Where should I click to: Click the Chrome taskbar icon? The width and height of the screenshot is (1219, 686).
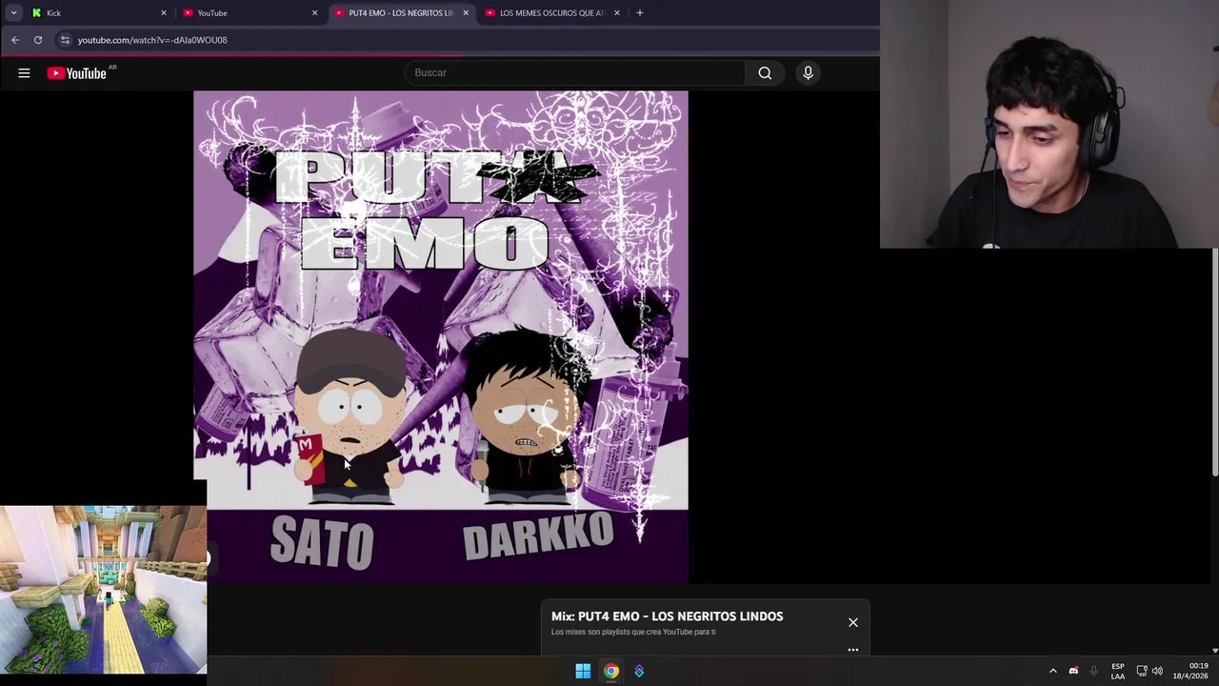coord(611,671)
